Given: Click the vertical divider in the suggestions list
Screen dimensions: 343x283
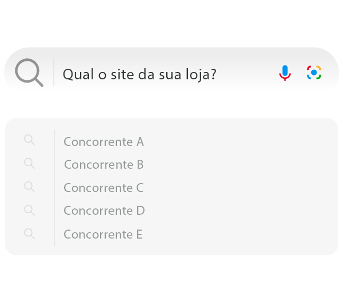Looking at the screenshot, I should point(55,188).
